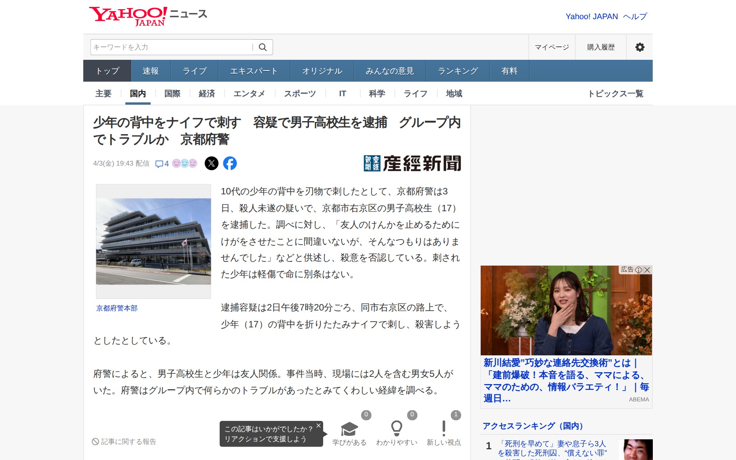Image resolution: width=736 pixels, height=460 pixels.
Task: Click the ad info icon
Action: pos(639,270)
